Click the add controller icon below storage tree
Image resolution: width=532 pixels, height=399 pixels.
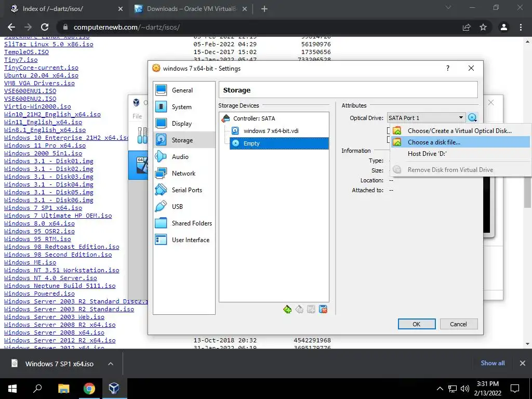[287, 309]
